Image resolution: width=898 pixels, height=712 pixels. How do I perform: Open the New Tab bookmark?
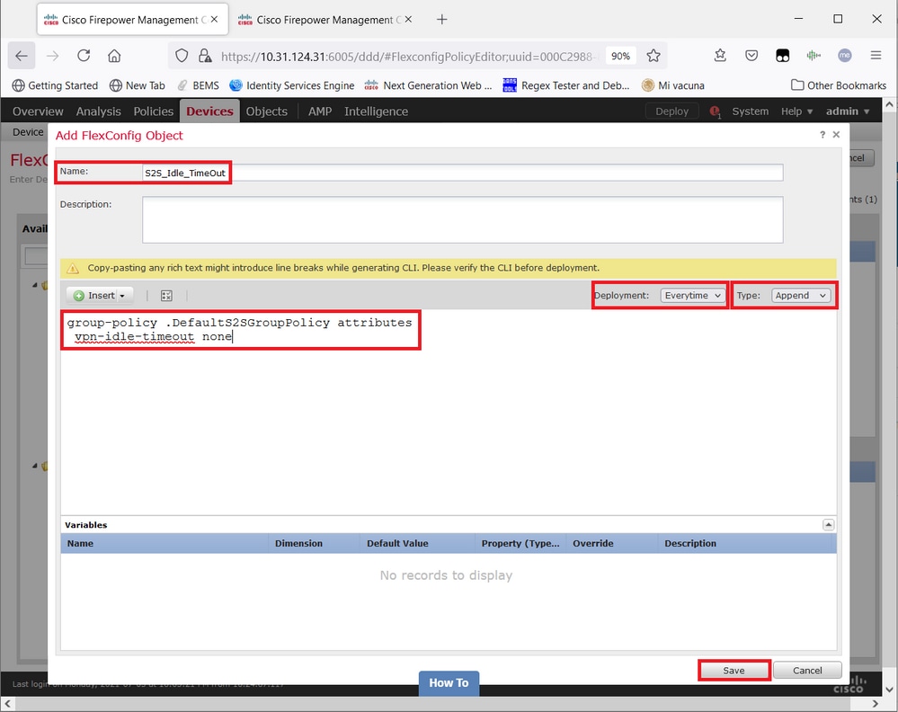point(138,85)
